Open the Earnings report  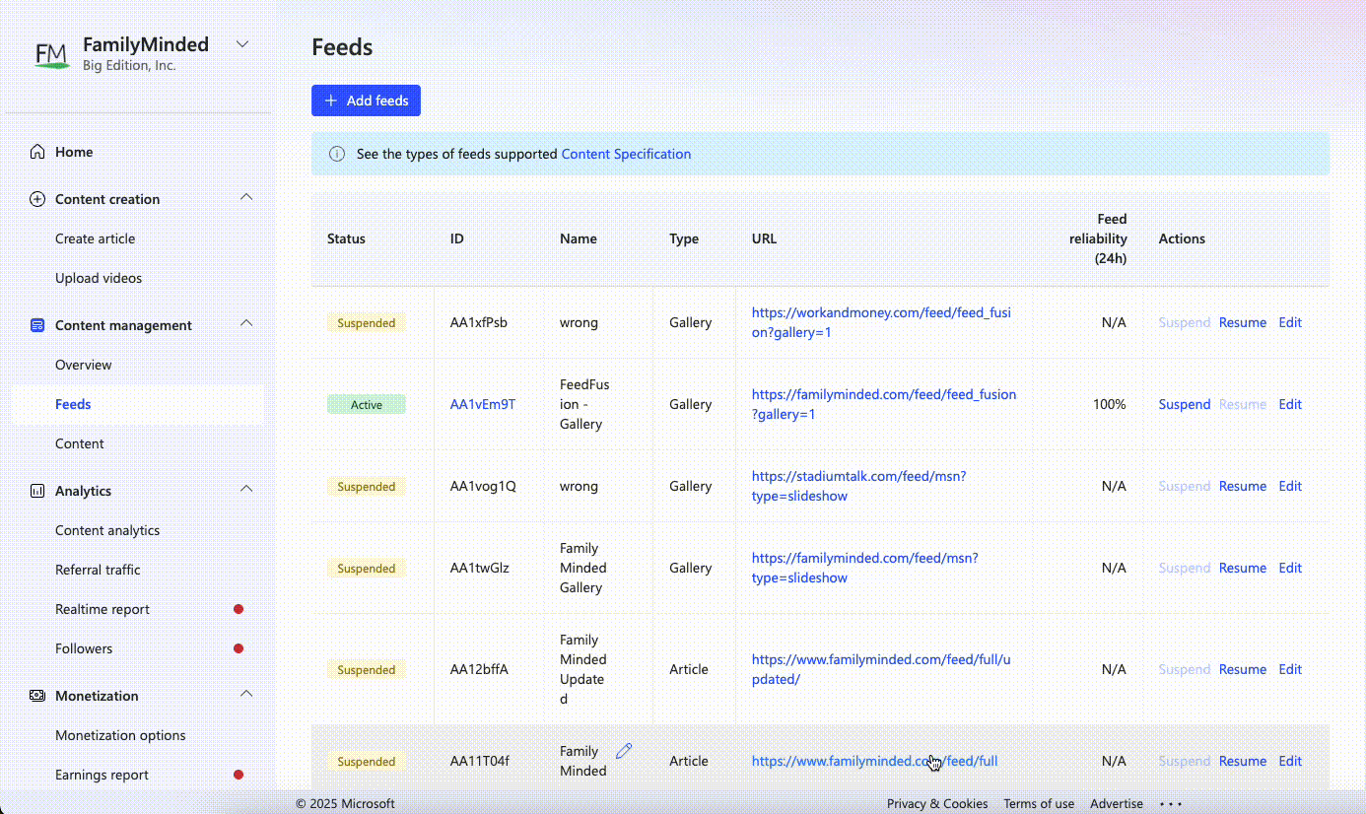(x=102, y=775)
